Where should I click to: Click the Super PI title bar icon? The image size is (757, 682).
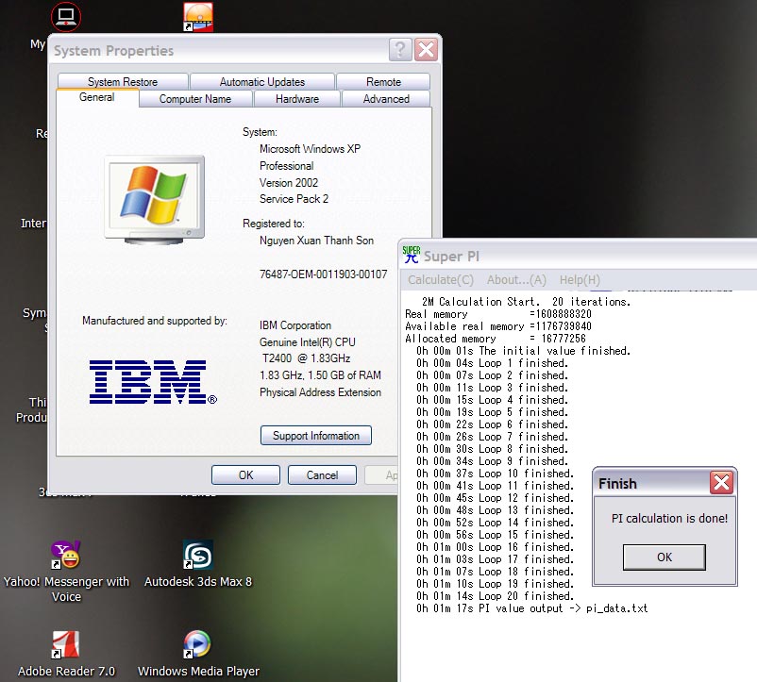click(412, 256)
